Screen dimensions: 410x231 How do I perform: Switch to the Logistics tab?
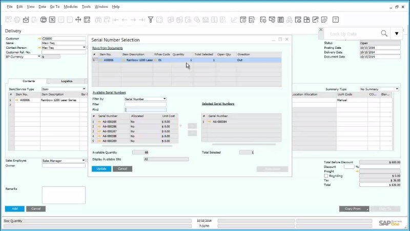67,81
